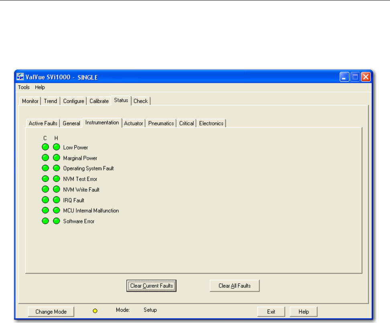The width and height of the screenshot is (390, 323).
Task: Click the yellow mode indicator light
Action: pos(95,311)
